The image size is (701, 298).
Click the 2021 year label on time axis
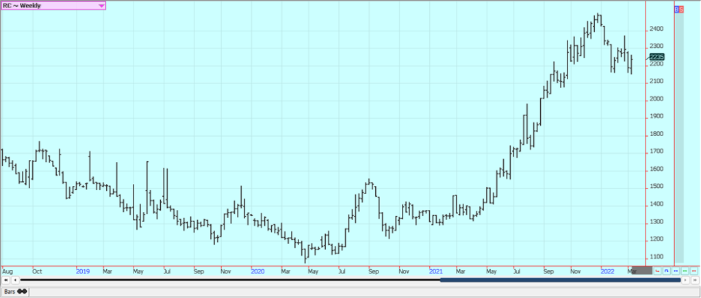coord(436,271)
